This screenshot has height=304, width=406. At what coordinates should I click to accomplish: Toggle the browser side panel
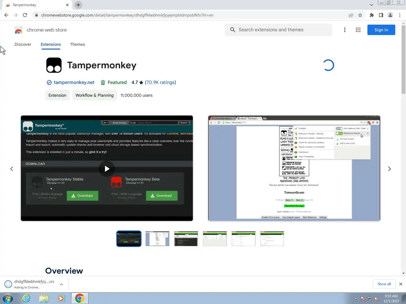pyautogui.click(x=381, y=15)
